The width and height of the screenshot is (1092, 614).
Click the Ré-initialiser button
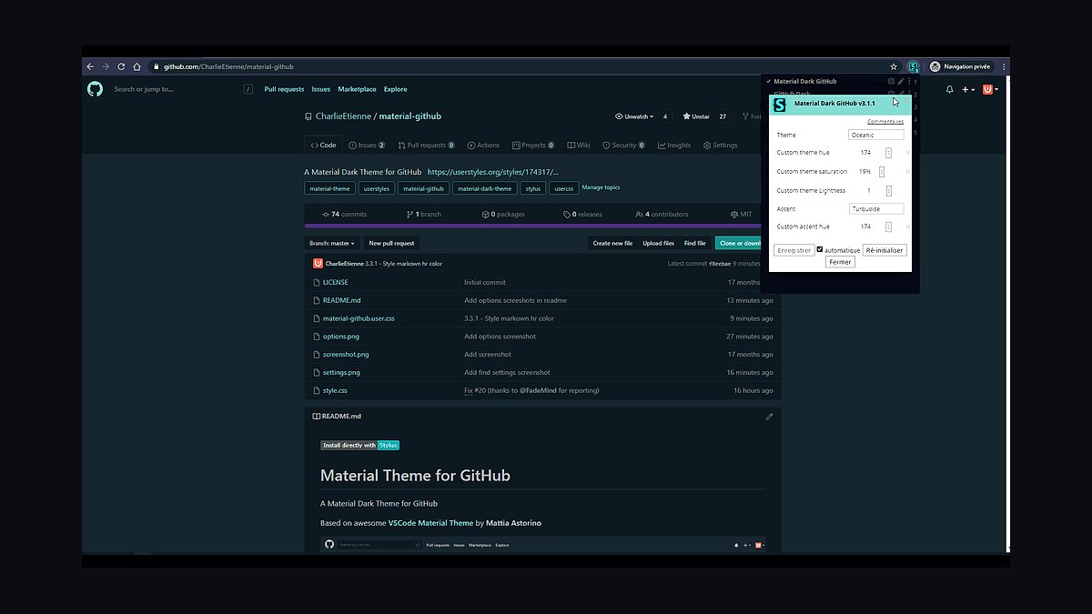[885, 249]
